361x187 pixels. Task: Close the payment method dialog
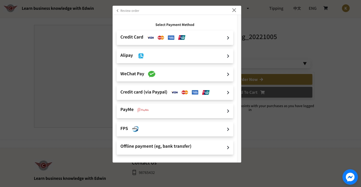click(234, 10)
